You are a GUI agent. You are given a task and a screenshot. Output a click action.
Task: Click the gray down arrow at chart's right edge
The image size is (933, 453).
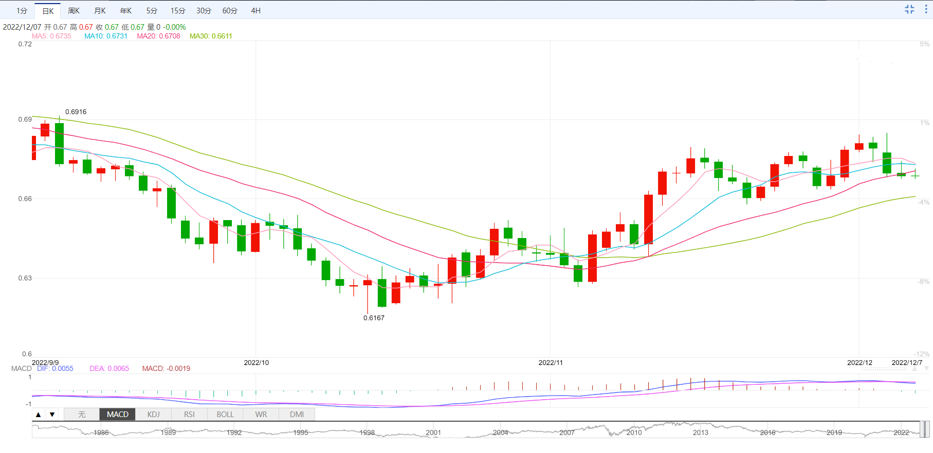point(926,368)
